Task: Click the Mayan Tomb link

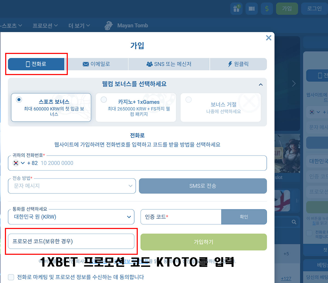Action: click(x=133, y=25)
